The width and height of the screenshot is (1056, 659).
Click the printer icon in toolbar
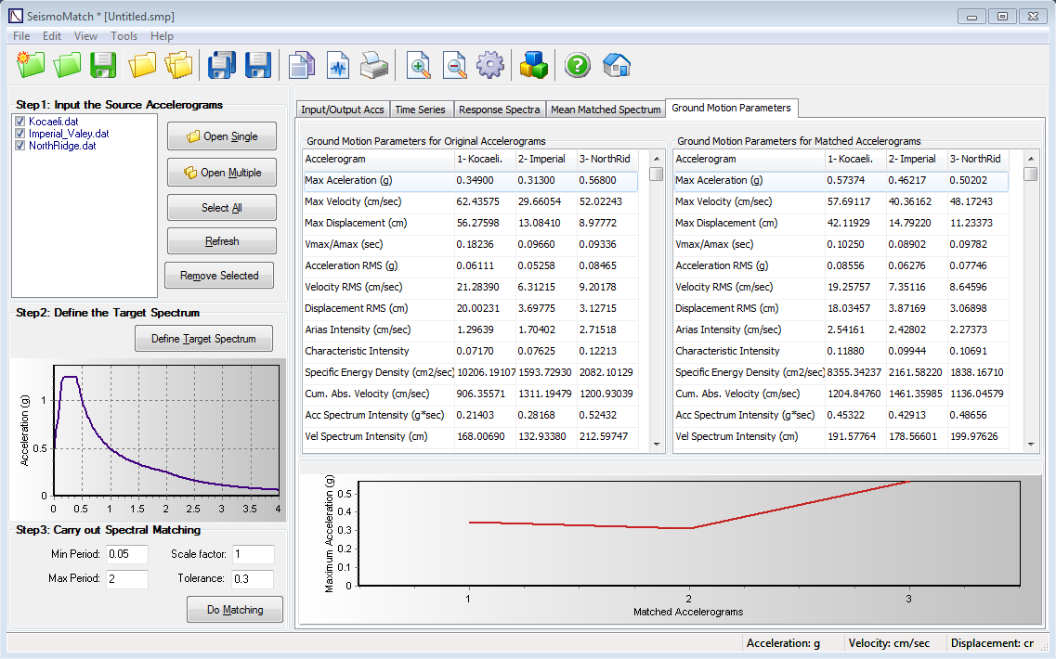(373, 65)
